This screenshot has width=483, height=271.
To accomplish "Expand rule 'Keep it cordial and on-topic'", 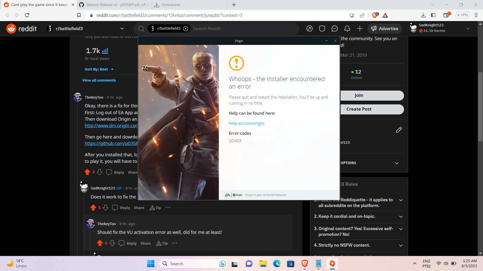I will click(x=401, y=217).
